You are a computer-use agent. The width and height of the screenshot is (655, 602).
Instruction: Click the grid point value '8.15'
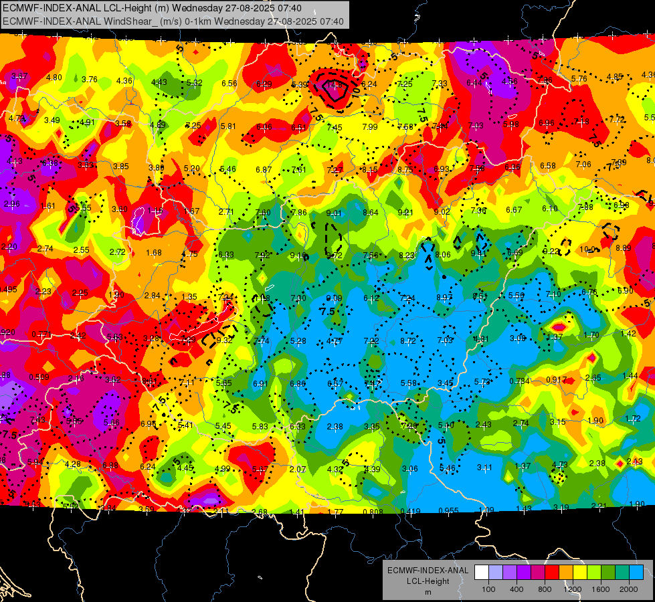(x=370, y=170)
